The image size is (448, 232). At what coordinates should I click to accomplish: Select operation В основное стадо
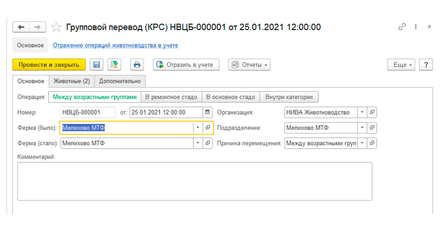coord(231,97)
